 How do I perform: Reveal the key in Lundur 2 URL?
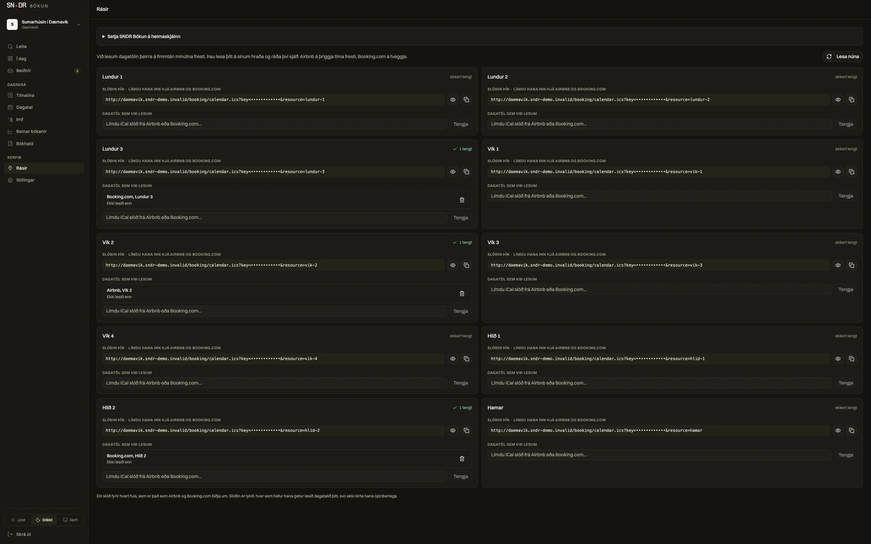coord(838,100)
